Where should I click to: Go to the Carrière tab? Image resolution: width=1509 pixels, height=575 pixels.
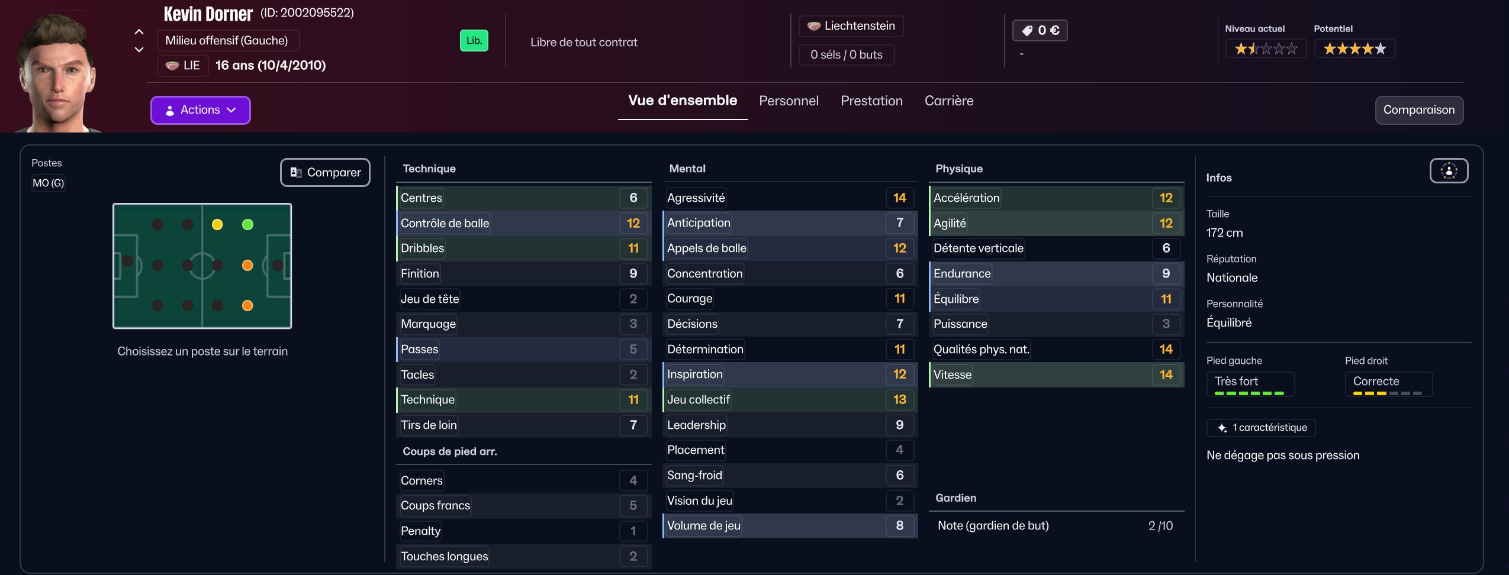pos(949,101)
